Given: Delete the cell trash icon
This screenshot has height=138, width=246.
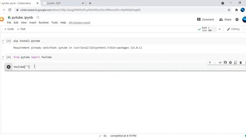Looking at the screenshot, I should (241, 62).
